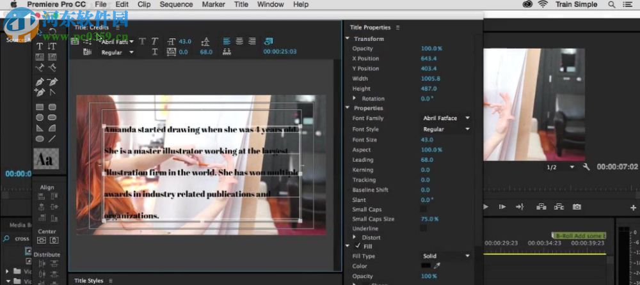Select the Rectangle shape tool
This screenshot has width=640, height=285.
point(40,107)
